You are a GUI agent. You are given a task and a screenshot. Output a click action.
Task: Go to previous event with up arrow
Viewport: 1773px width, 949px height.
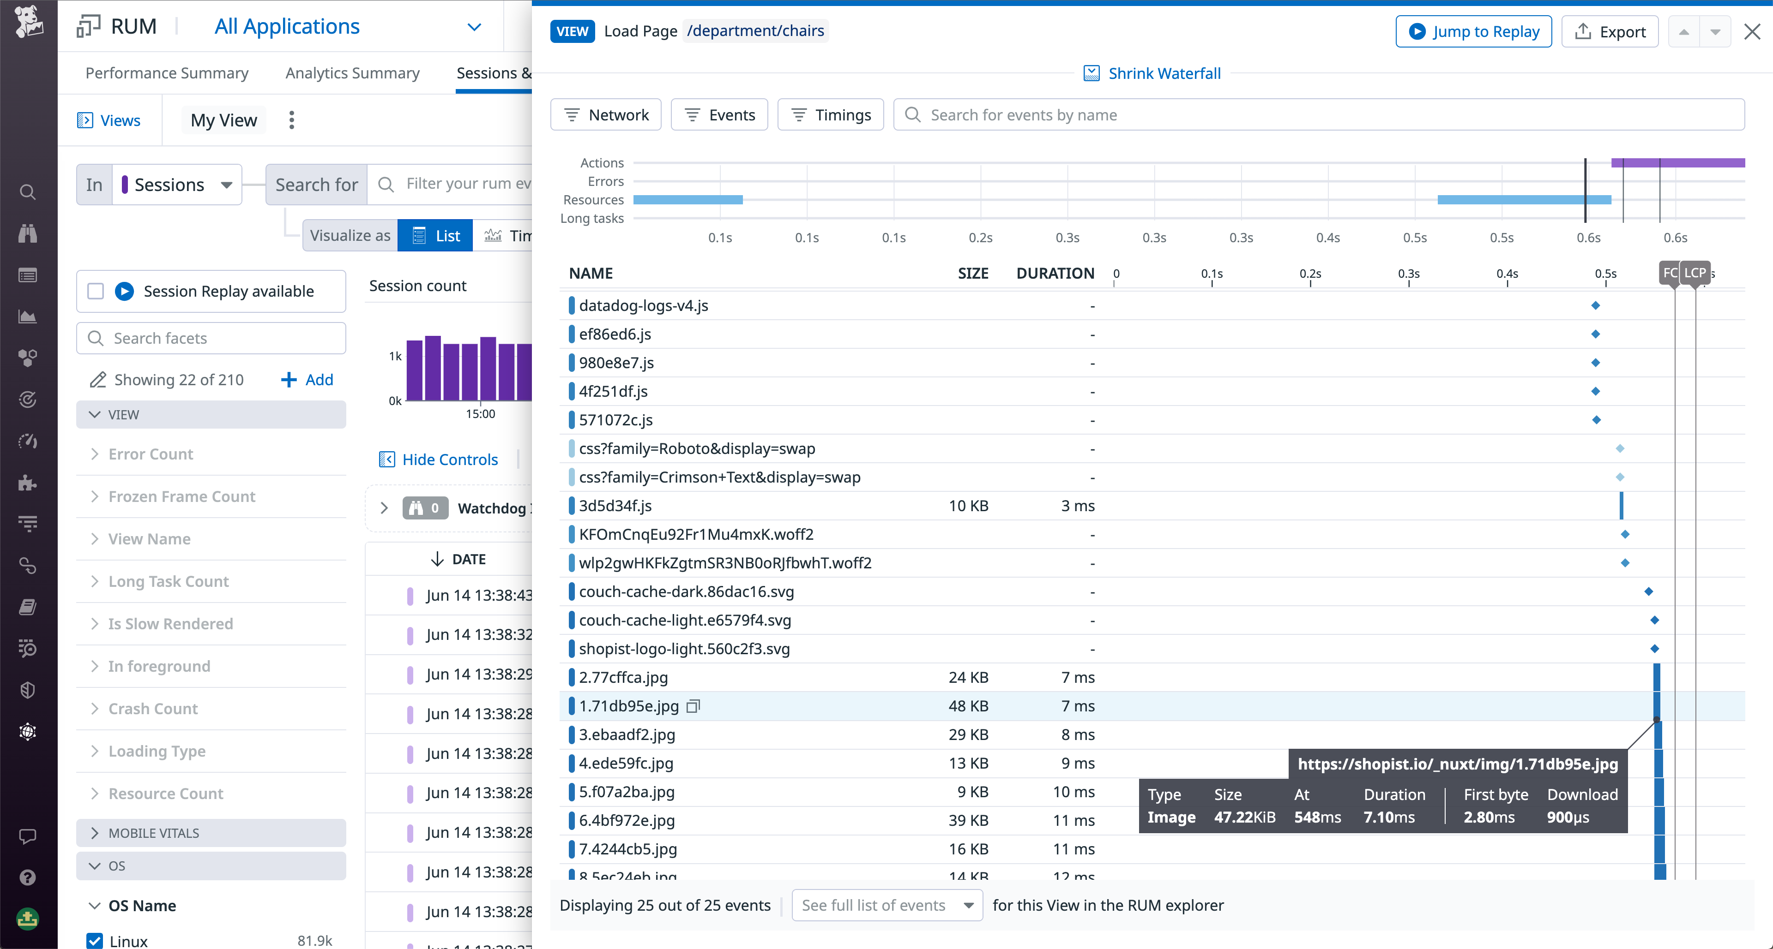pos(1683,32)
